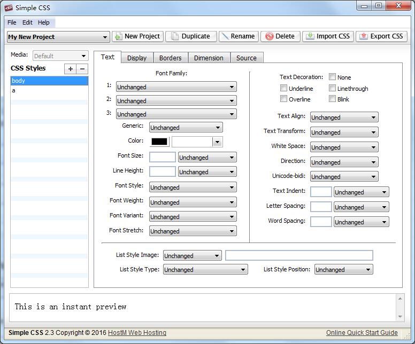Open the Edit menu
The width and height of the screenshot is (415, 344).
point(27,22)
